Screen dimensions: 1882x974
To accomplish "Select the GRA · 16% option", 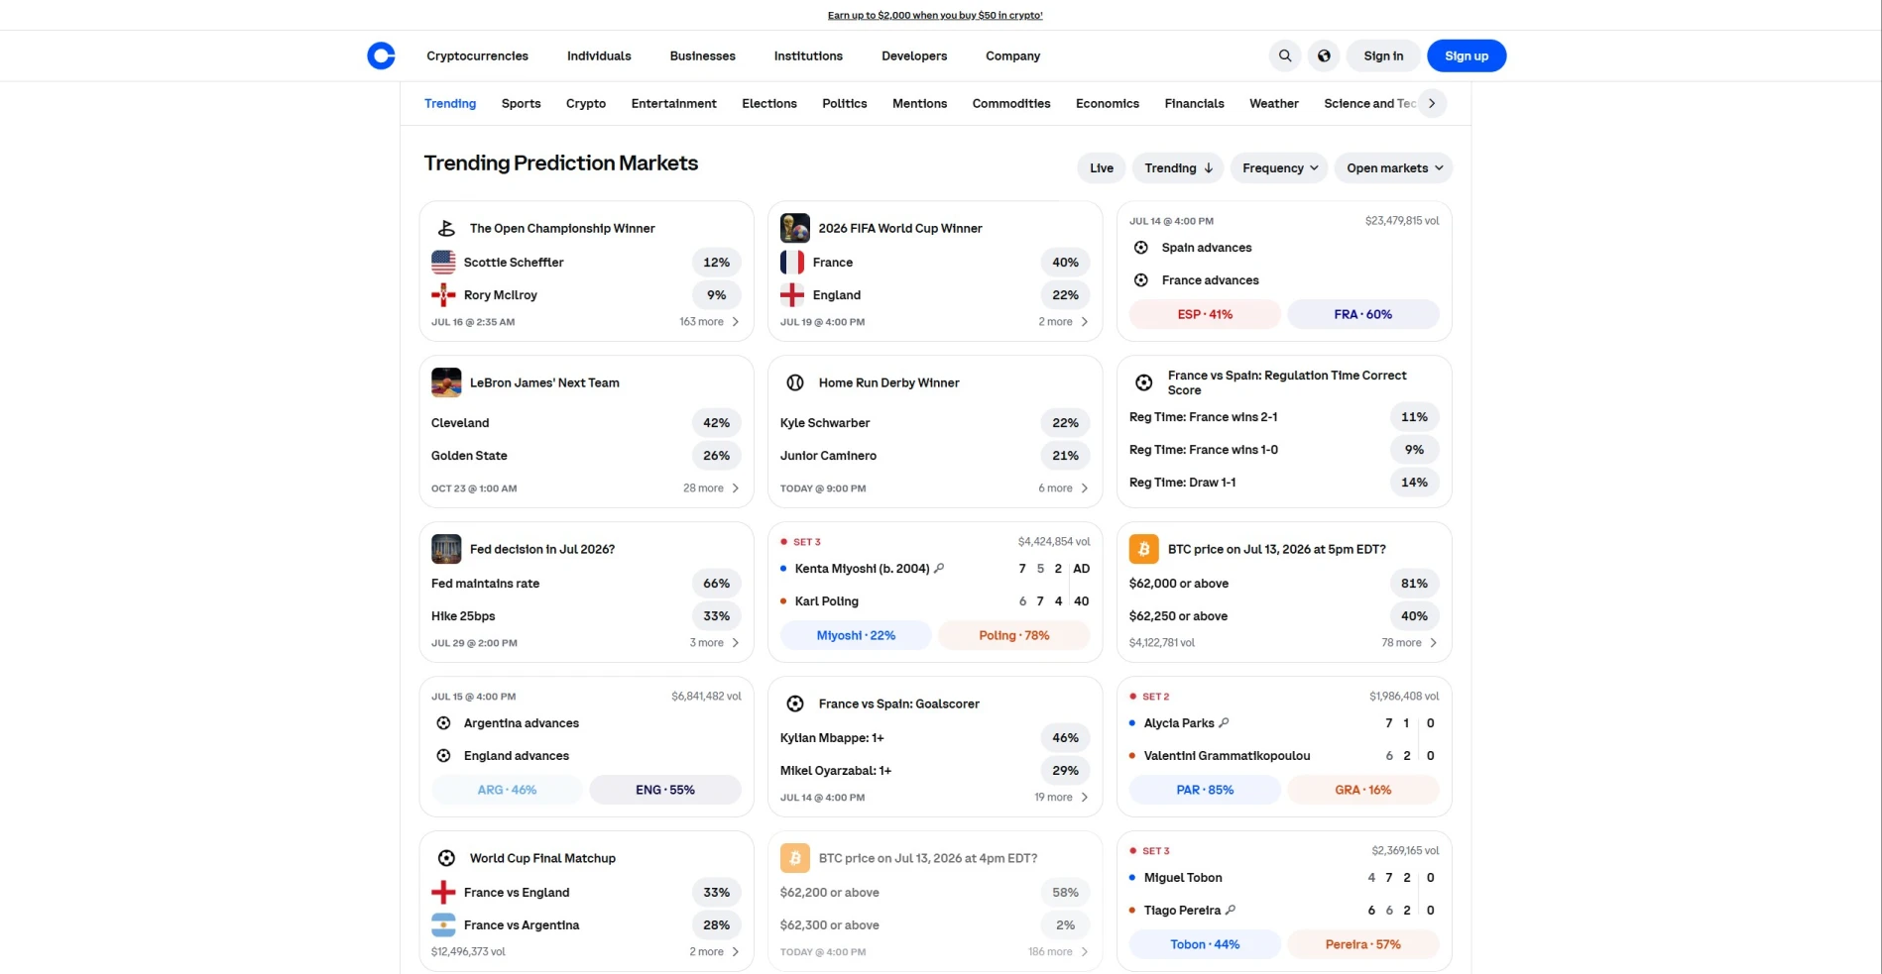I will click(x=1363, y=790).
